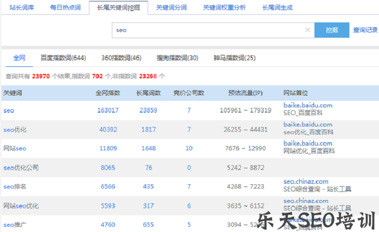Open the seo优化 keyword link
Screen dimensions: 379x232
click(x=15, y=129)
